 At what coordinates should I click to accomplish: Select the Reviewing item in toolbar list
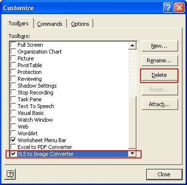[30, 79]
